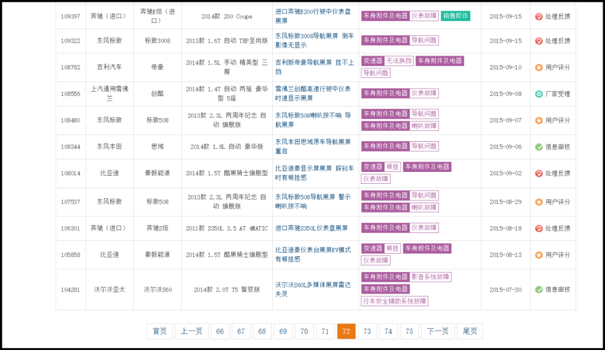Click the 用户评分 status icon for complaint 108782
Screen dimensions: 605x350
coord(539,67)
